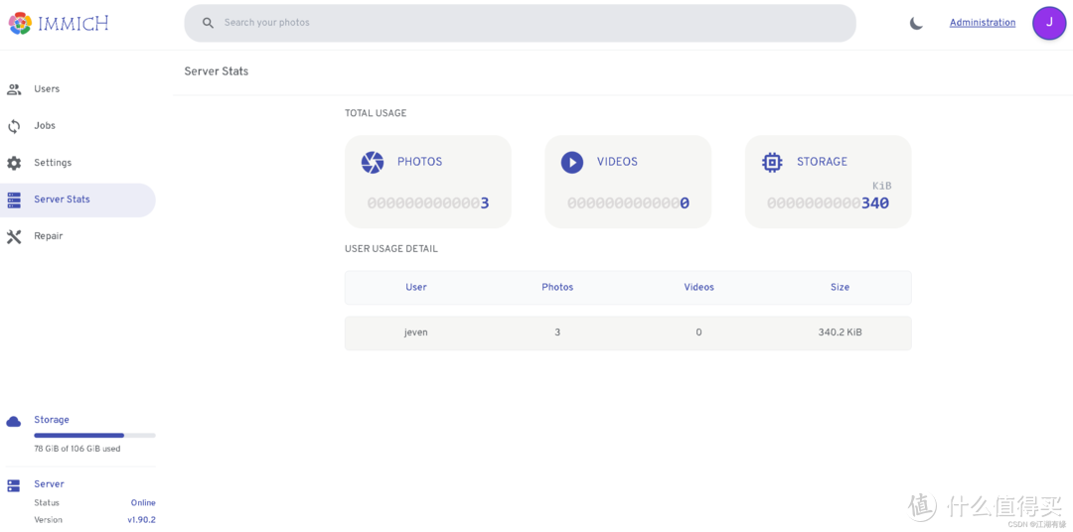Click the Size column header
1073x532 pixels.
point(840,287)
